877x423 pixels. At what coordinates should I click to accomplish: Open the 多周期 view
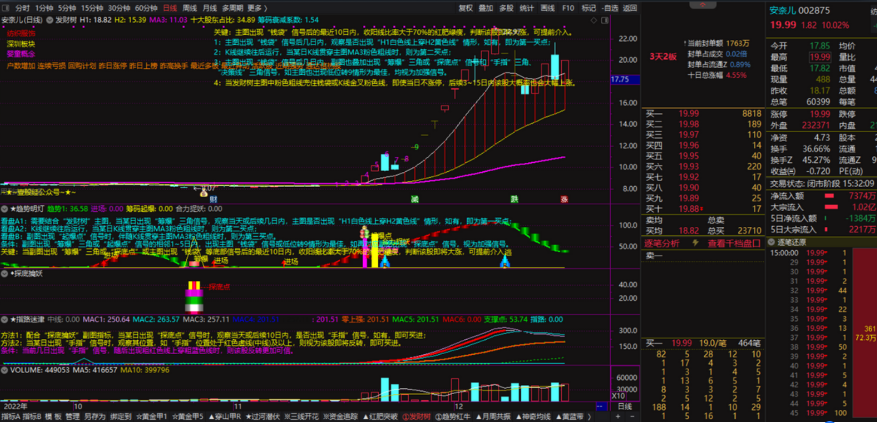click(x=232, y=8)
